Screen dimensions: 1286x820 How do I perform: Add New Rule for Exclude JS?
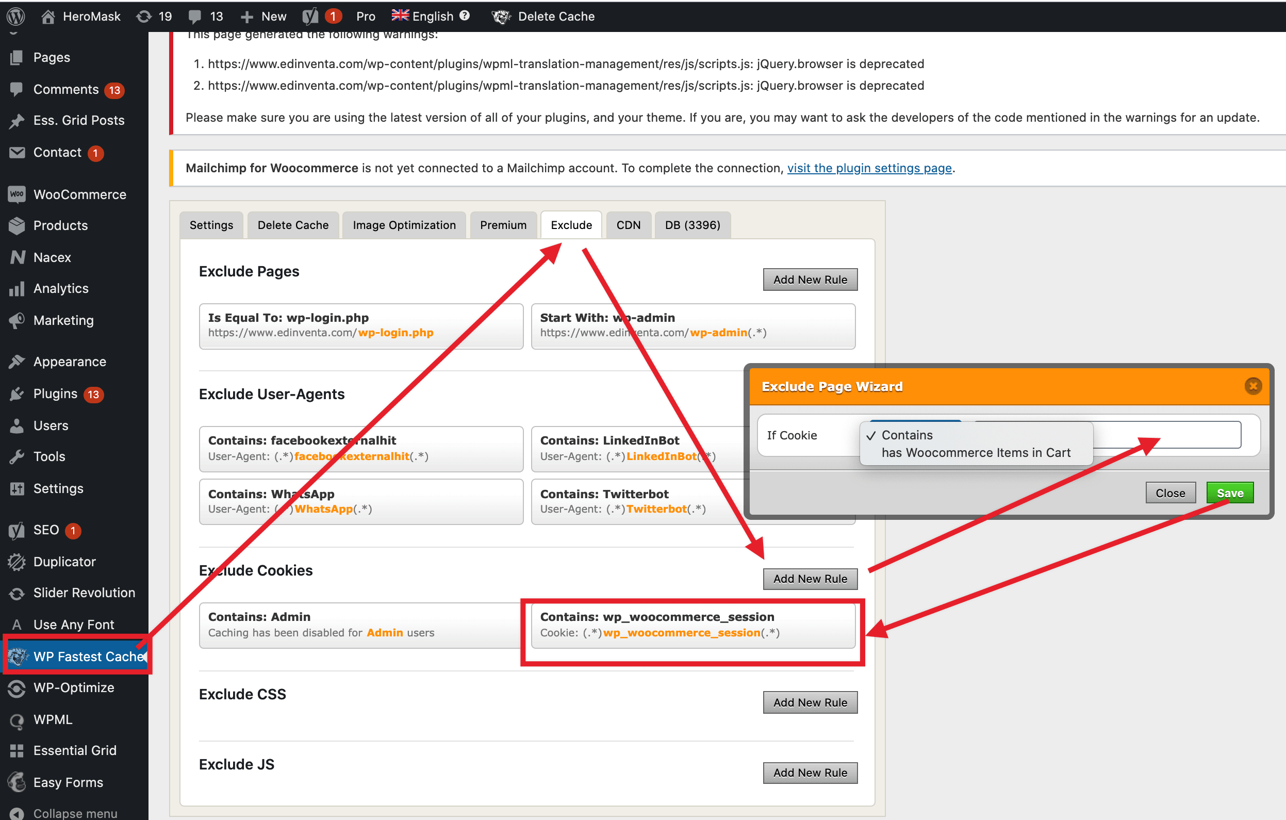click(x=810, y=773)
